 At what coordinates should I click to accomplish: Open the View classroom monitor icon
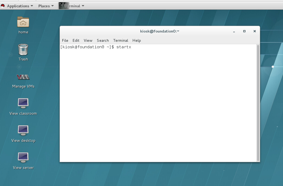click(x=23, y=103)
